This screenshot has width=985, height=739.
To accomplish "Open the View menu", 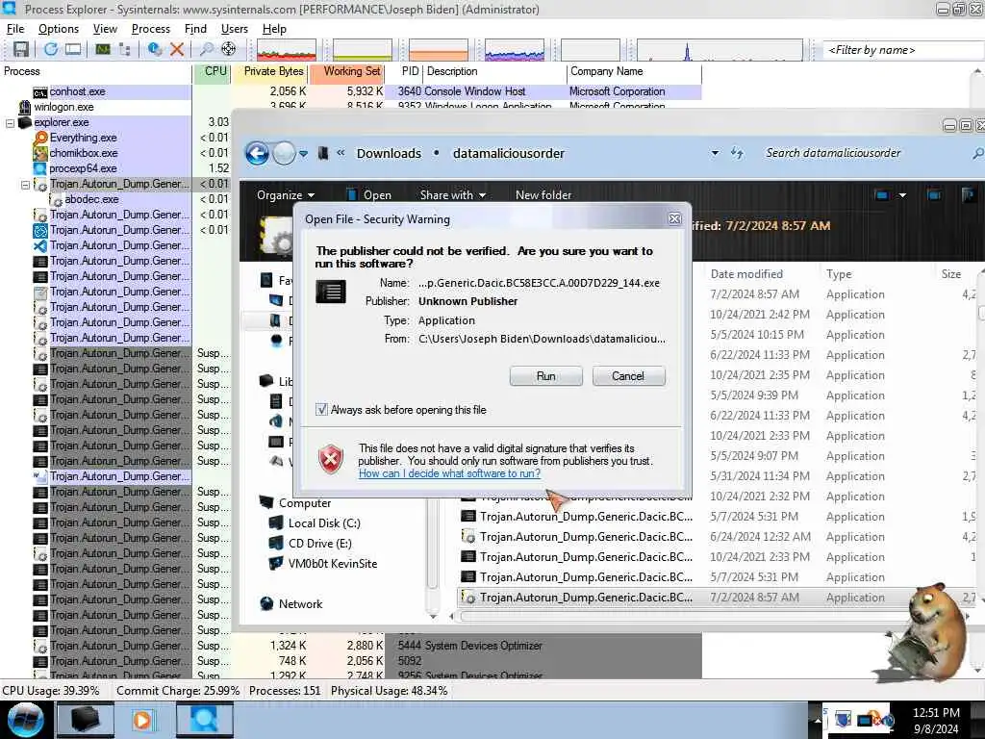I will point(105,29).
